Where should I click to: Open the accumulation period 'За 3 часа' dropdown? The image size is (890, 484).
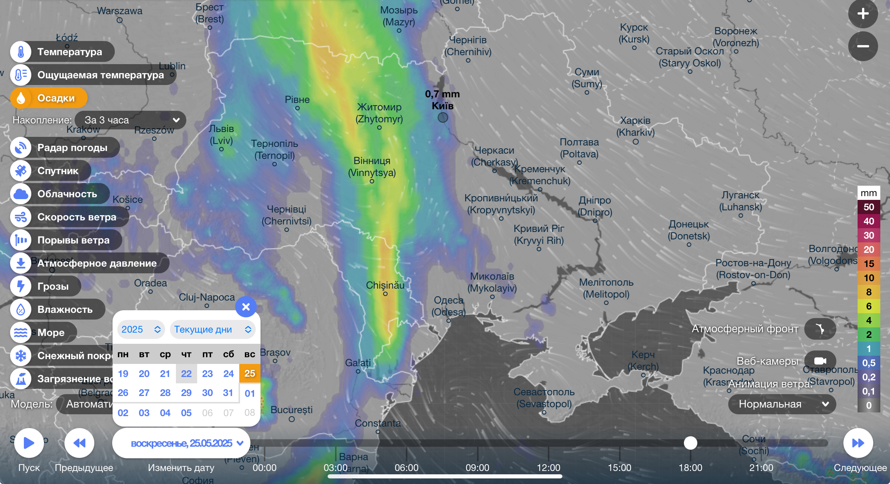tap(130, 120)
